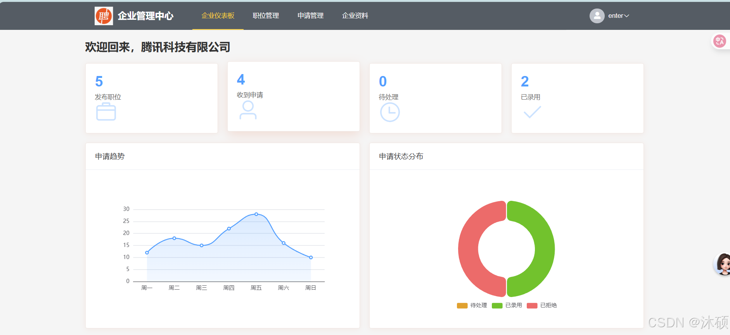Click the 周五 x-axis label

tap(256, 288)
